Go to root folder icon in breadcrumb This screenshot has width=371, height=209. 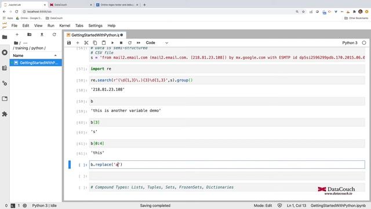[16, 43]
